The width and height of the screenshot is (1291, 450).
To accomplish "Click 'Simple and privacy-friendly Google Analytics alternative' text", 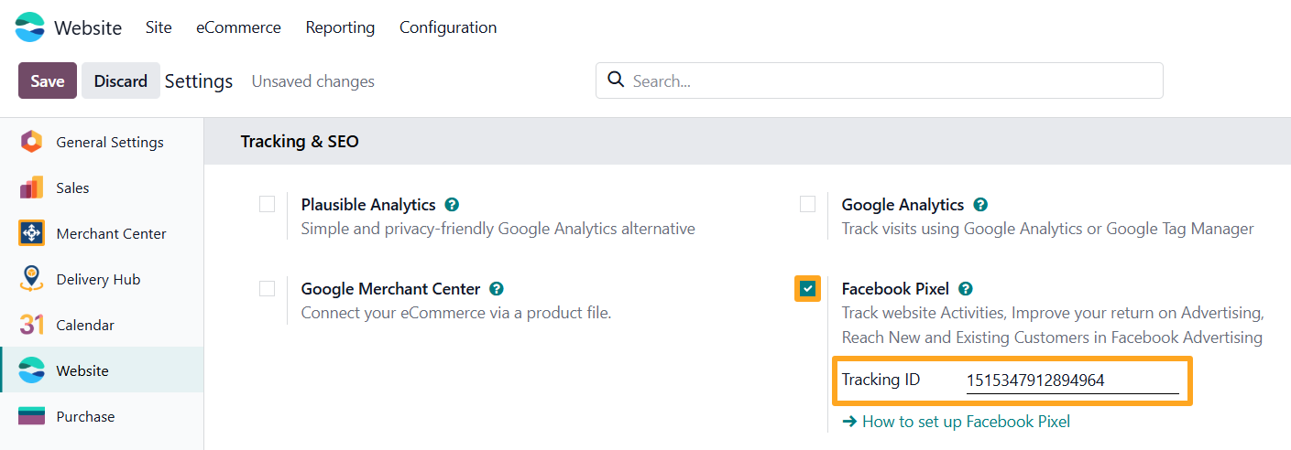I will point(498,229).
